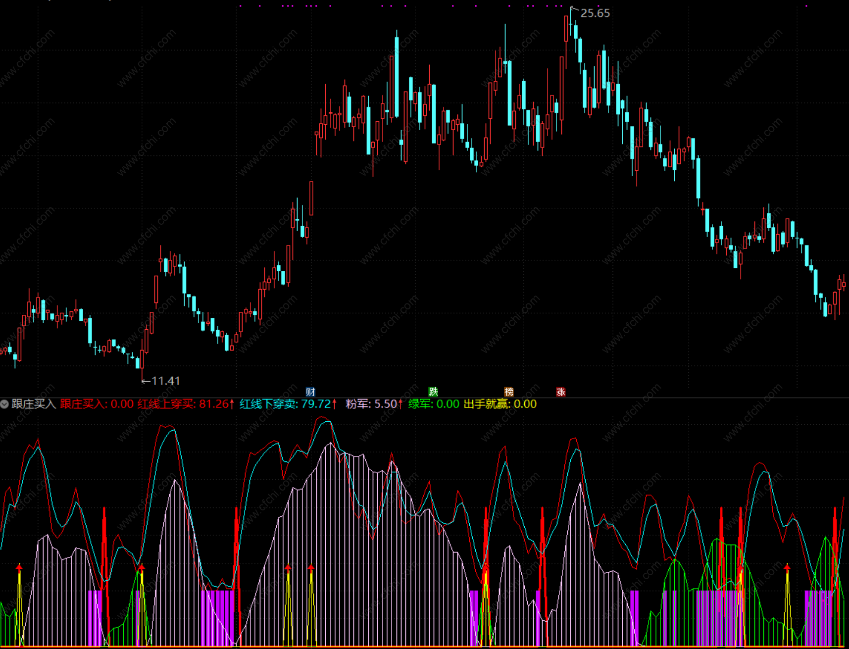This screenshot has height=649, width=849.
Task: Click the yellow 出手就赢: 0.00 readout
Action: [500, 404]
